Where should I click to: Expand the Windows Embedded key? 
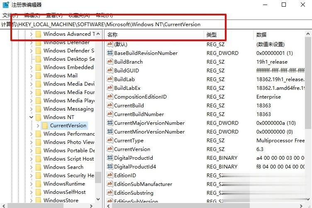tap(31, 67)
